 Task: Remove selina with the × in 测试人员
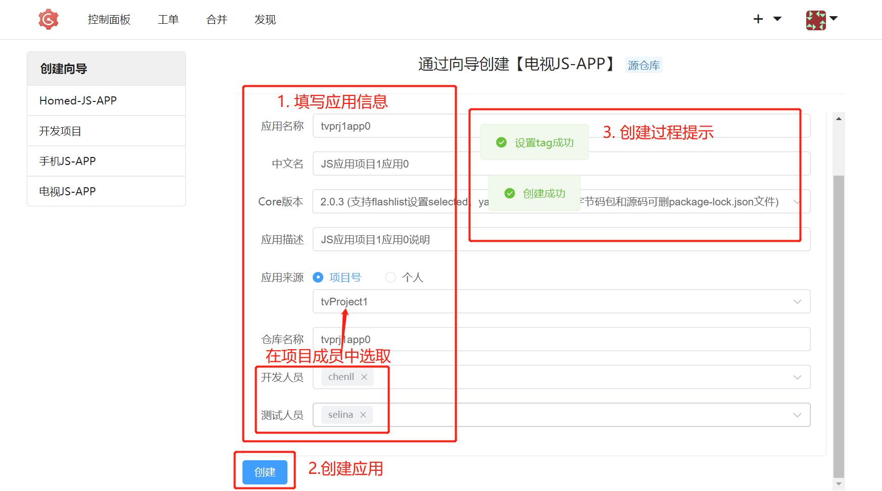tap(363, 414)
